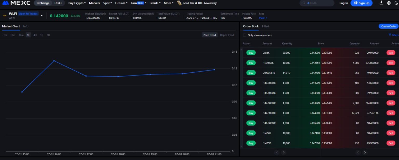Expand the Buy Crypto dropdown menu
Viewport: 399px width, 160px height.
point(77,3)
